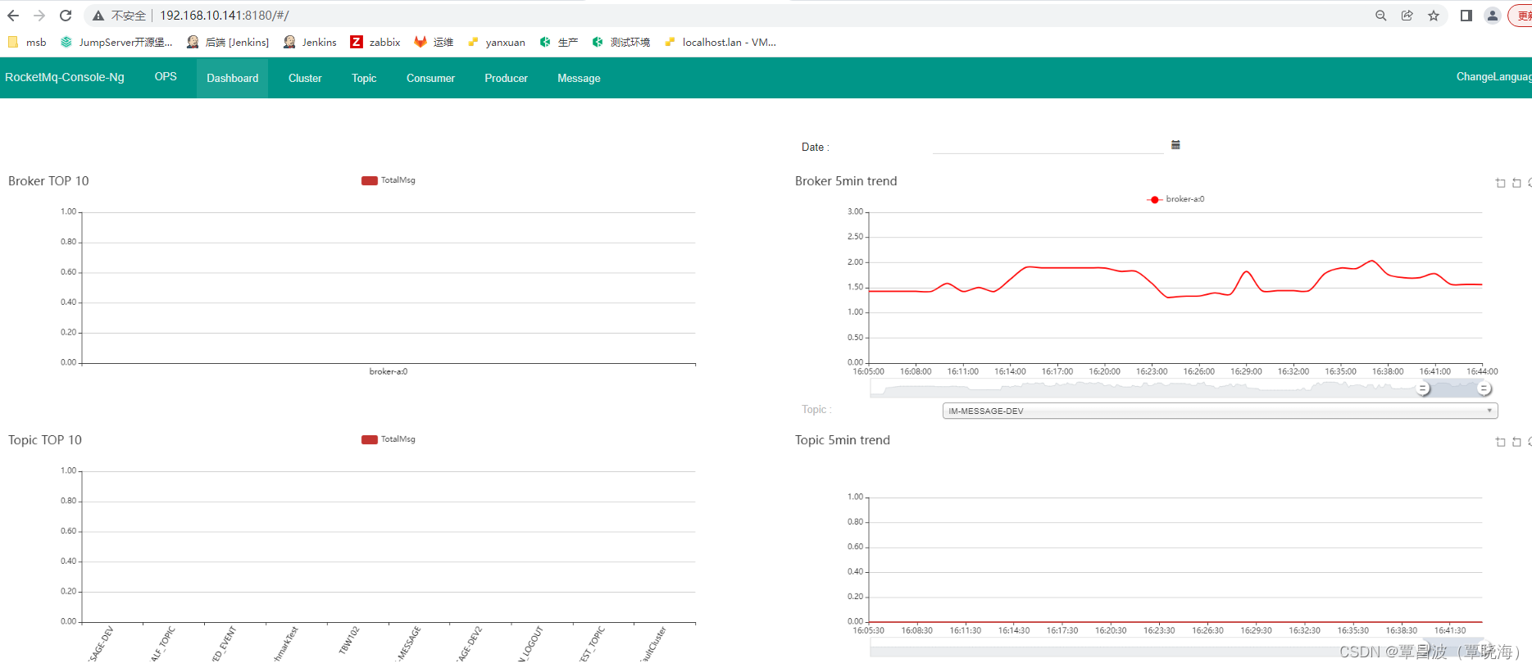Open the Topic tab
The width and height of the screenshot is (1532, 668).
point(364,79)
